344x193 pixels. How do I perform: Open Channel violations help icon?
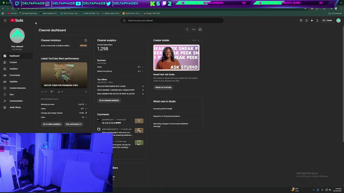(85, 40)
